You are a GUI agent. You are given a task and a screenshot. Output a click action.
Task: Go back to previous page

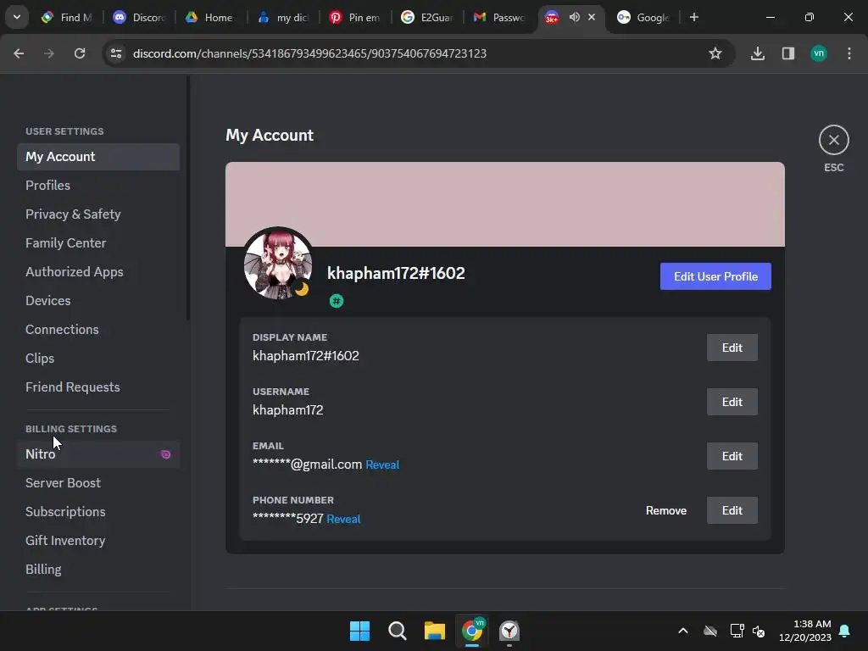click(19, 53)
